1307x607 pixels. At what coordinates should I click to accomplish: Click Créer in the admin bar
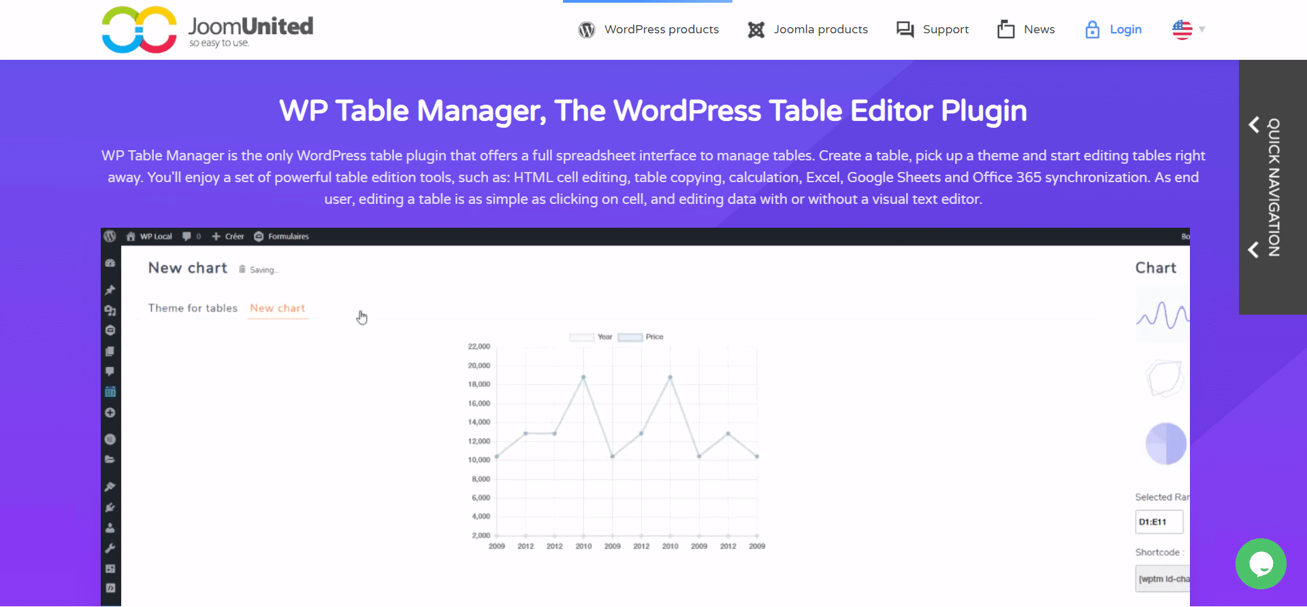pyautogui.click(x=228, y=237)
